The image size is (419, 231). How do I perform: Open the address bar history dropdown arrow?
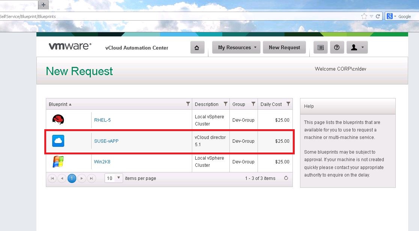[x=371, y=16]
